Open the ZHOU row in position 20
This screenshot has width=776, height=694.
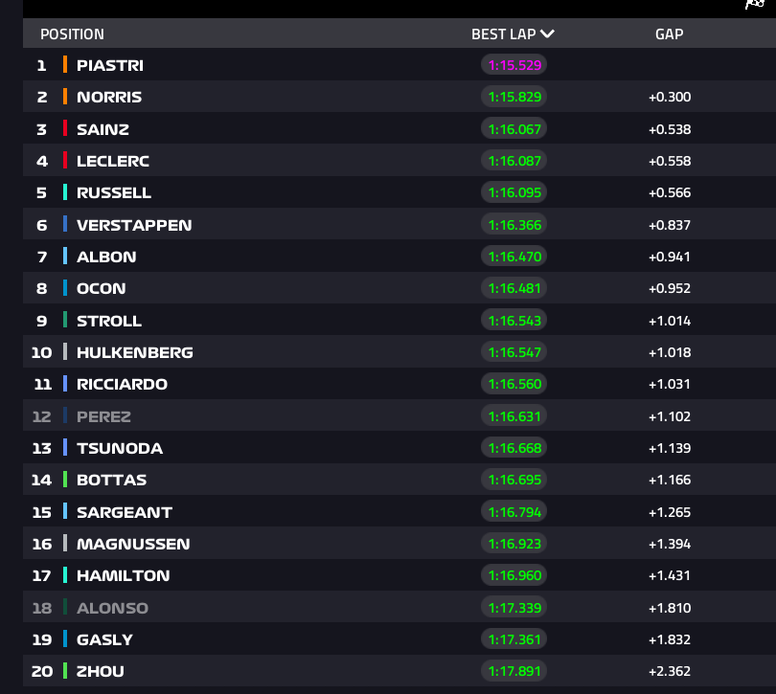pos(399,671)
